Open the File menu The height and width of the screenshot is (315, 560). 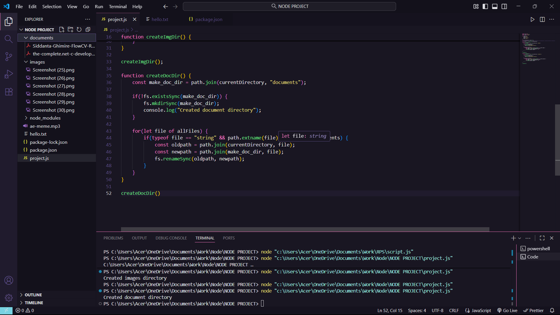click(19, 7)
